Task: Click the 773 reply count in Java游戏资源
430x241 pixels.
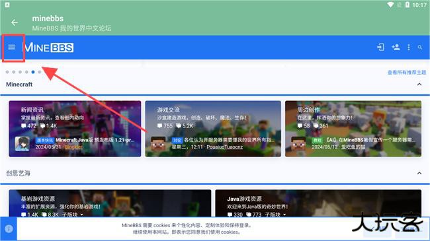Action: coord(257,215)
